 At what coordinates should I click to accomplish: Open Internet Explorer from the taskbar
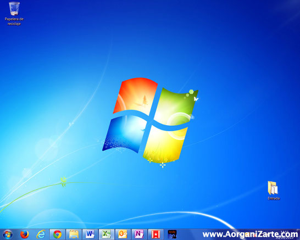tap(41, 235)
